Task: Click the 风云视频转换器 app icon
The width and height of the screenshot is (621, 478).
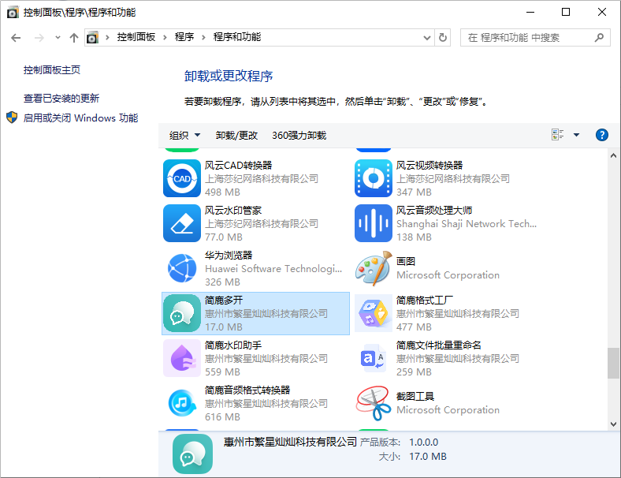Action: [x=374, y=178]
